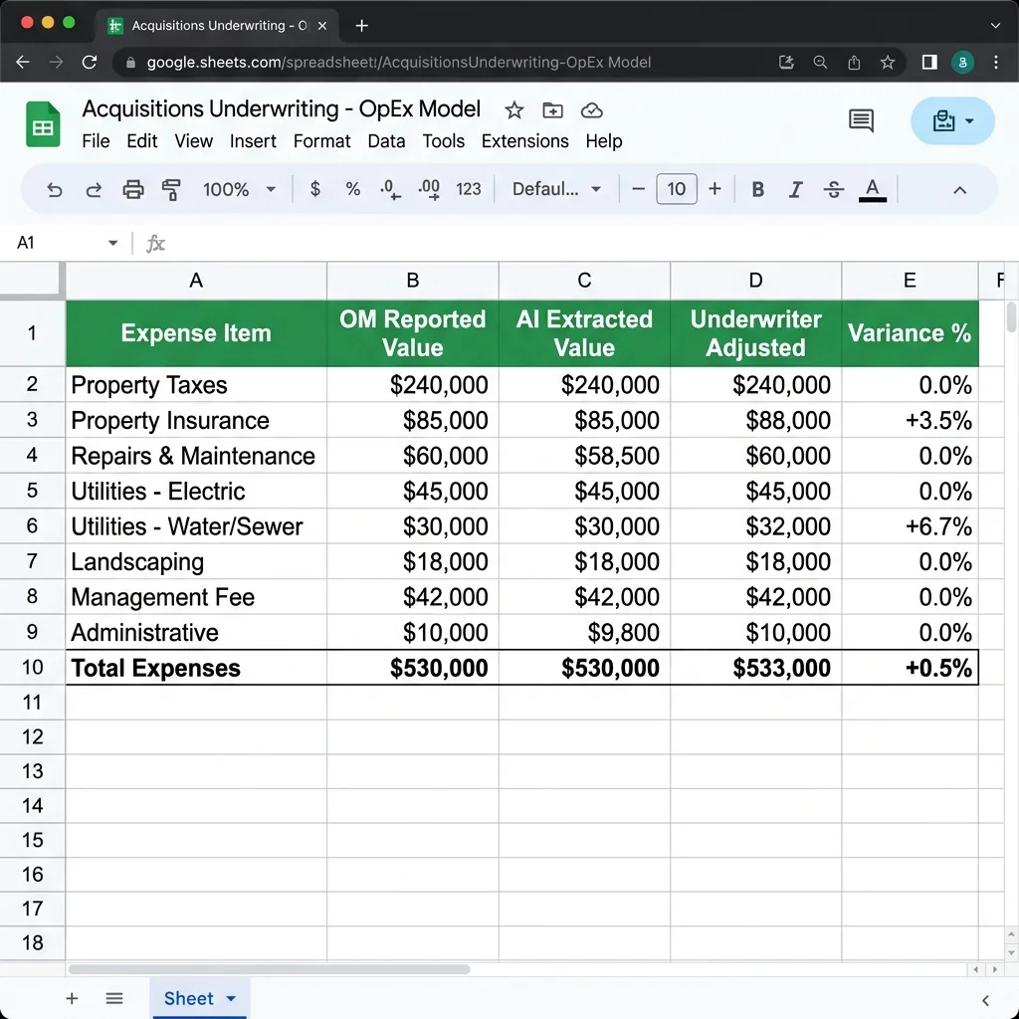
Task: Open the Help menu
Action: 604,141
